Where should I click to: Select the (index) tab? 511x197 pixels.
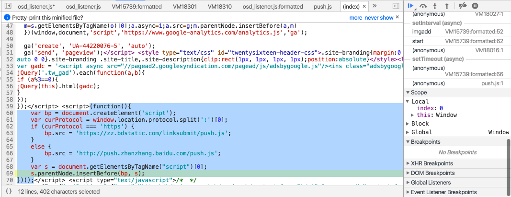point(351,6)
